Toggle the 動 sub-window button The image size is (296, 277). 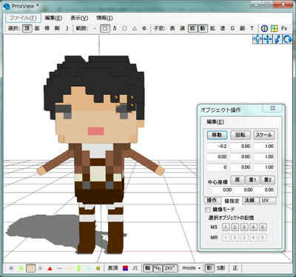point(203,28)
